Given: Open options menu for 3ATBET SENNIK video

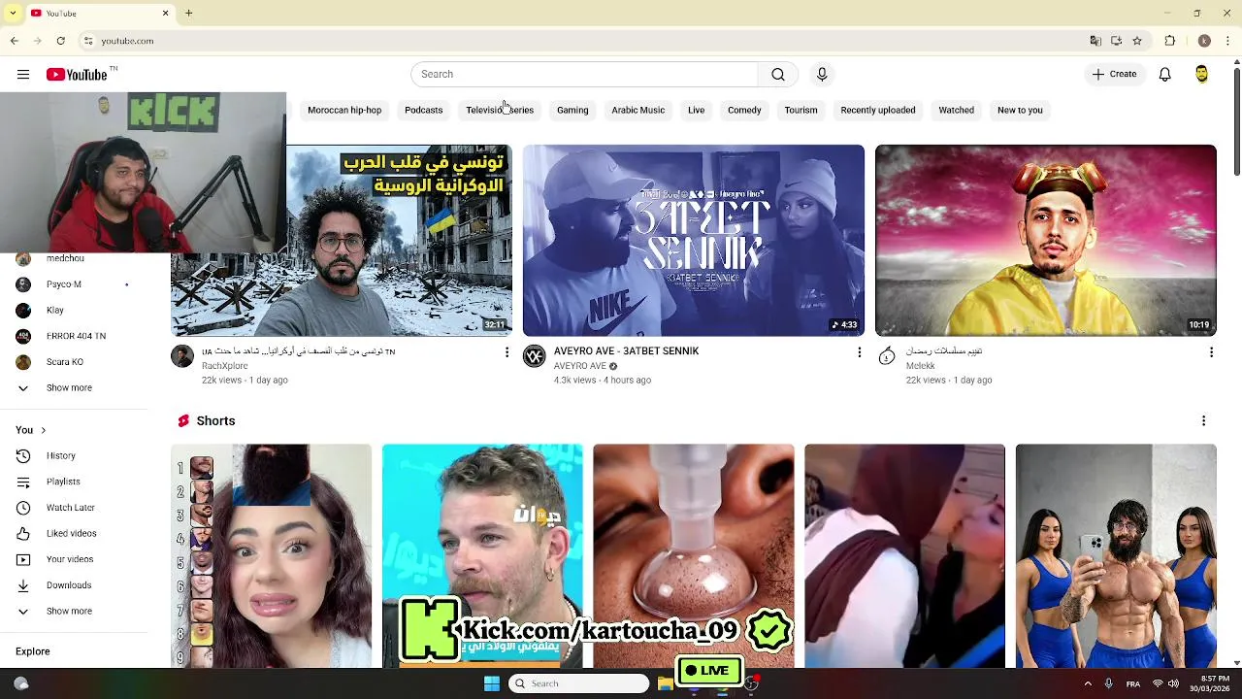Looking at the screenshot, I should pyautogui.click(x=859, y=352).
